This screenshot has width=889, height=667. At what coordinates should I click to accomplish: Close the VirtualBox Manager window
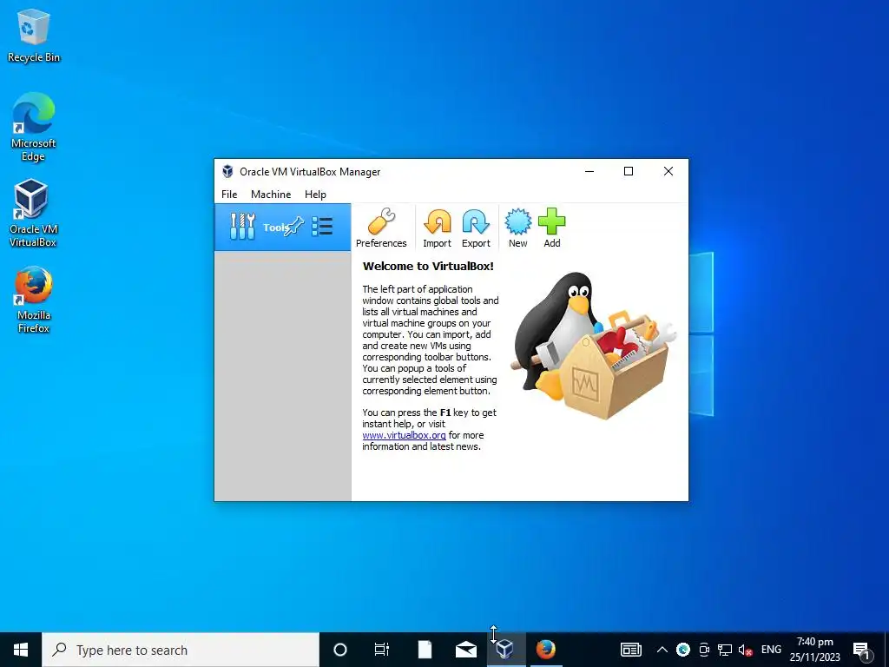click(668, 171)
